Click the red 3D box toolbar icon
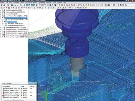The image size is (135, 101). tap(36, 5)
